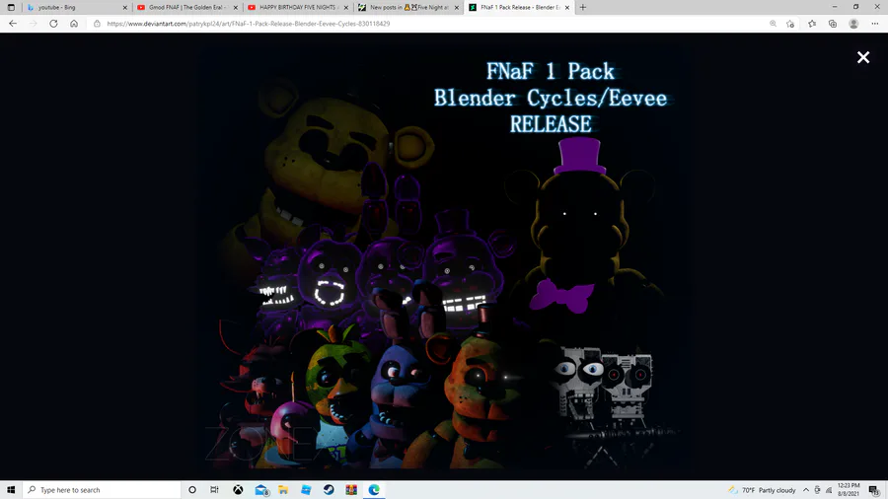Open the browser profile avatar

coord(853,24)
